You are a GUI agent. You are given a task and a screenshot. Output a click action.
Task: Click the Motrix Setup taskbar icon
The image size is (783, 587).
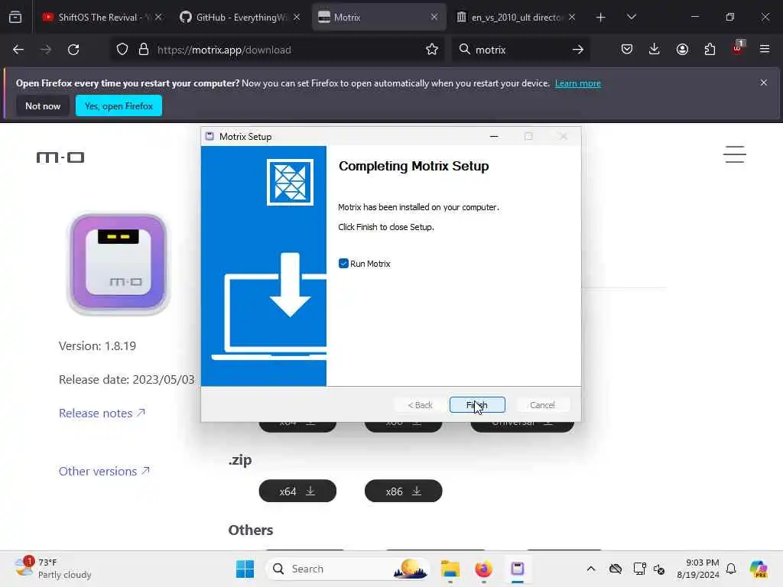pyautogui.click(x=518, y=569)
